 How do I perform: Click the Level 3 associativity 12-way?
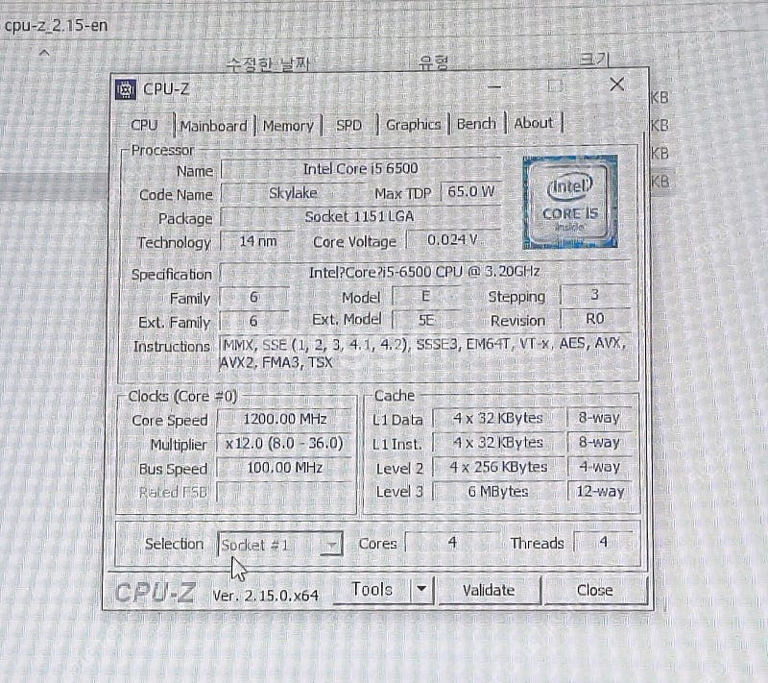(601, 491)
